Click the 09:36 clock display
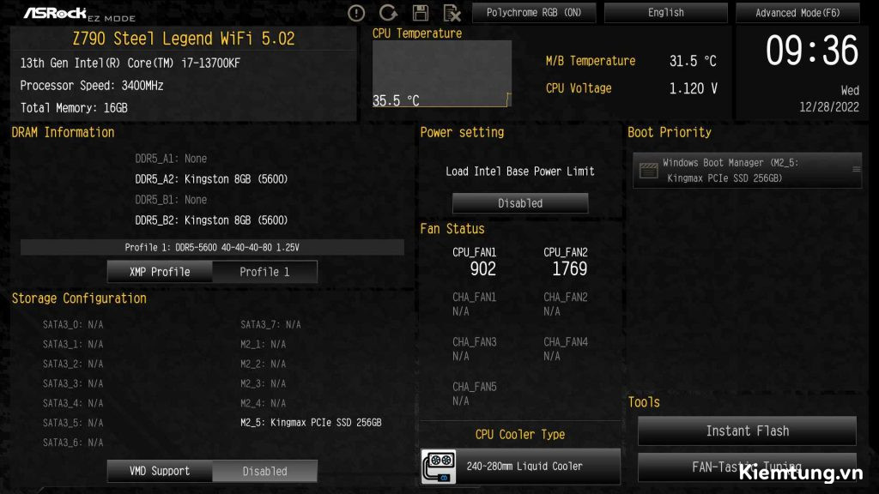 point(812,51)
